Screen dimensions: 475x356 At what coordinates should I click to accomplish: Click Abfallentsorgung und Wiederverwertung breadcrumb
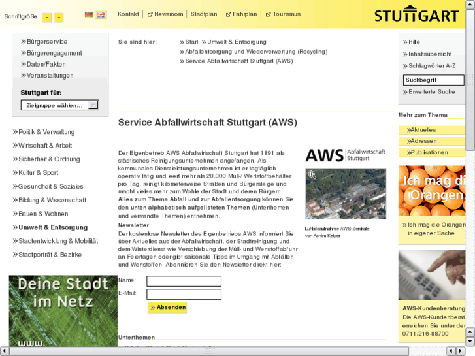(254, 52)
